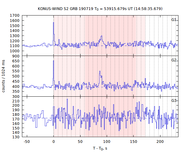
Task: Click the 0 x-axis tick label
Action: [54, 142]
